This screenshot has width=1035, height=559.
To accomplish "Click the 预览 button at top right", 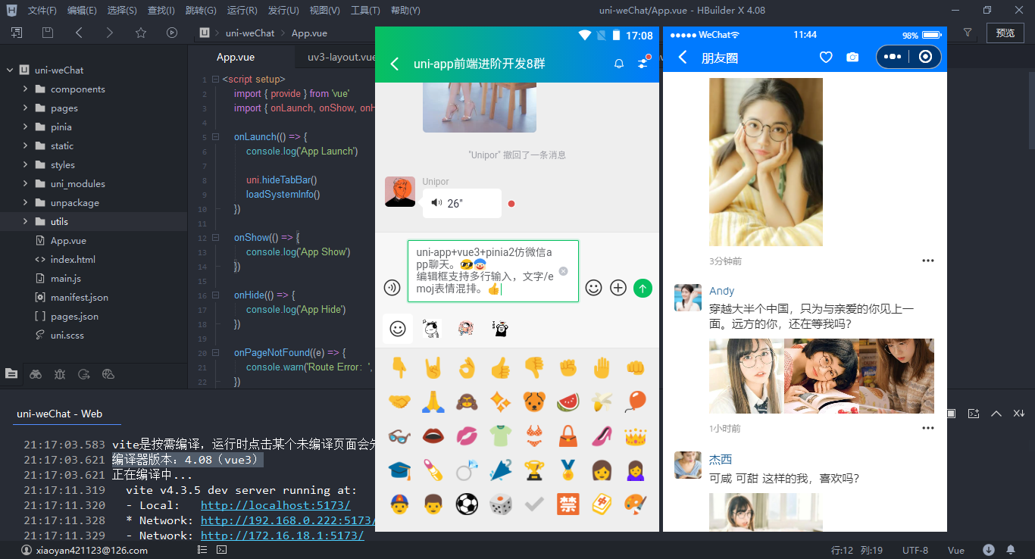I will pyautogui.click(x=1005, y=33).
